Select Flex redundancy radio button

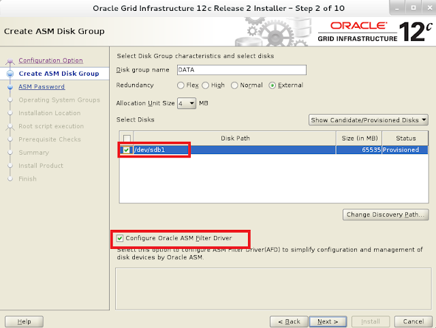pos(181,85)
